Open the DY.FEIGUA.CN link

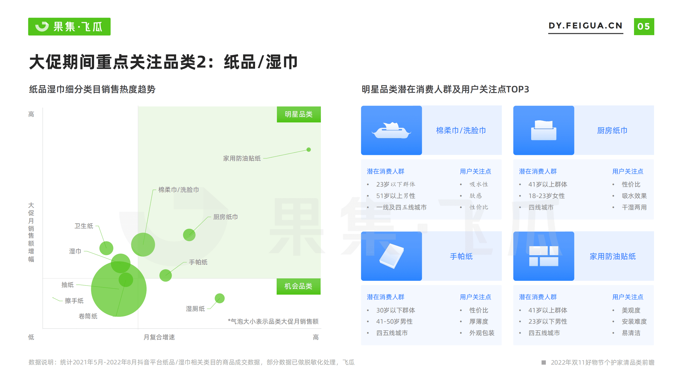[585, 26]
